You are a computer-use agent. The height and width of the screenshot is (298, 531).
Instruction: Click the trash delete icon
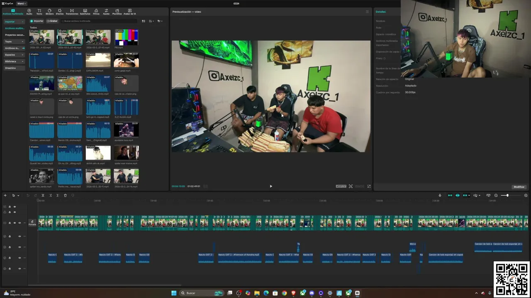pyautogui.click(x=65, y=195)
